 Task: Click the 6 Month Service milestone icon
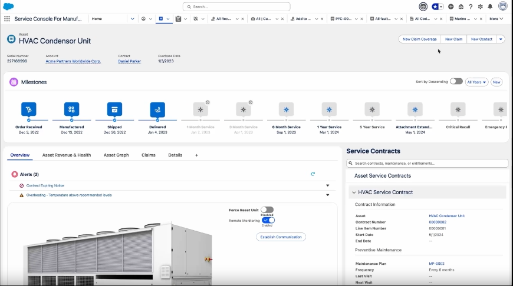286,109
